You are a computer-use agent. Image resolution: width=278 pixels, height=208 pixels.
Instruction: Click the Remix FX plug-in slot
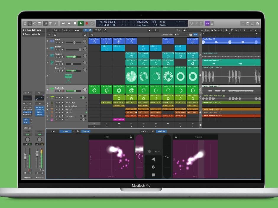click(x=39, y=107)
